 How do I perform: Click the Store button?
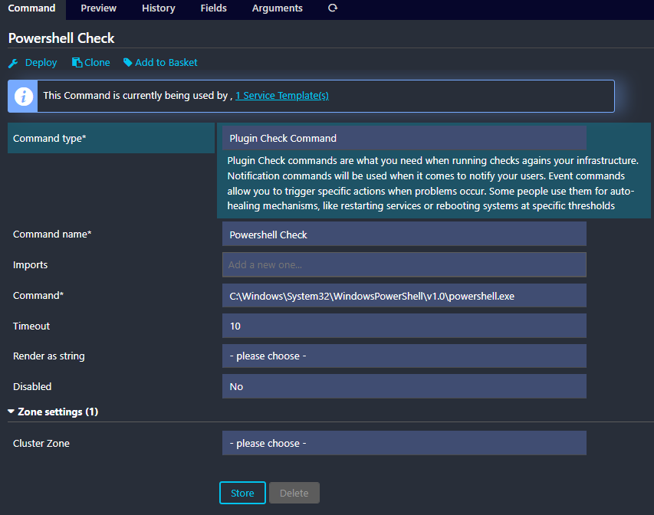point(242,493)
